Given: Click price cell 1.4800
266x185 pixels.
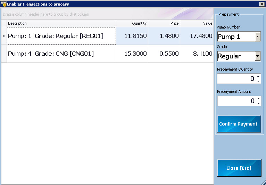Looking at the screenshot, I should (164, 36).
